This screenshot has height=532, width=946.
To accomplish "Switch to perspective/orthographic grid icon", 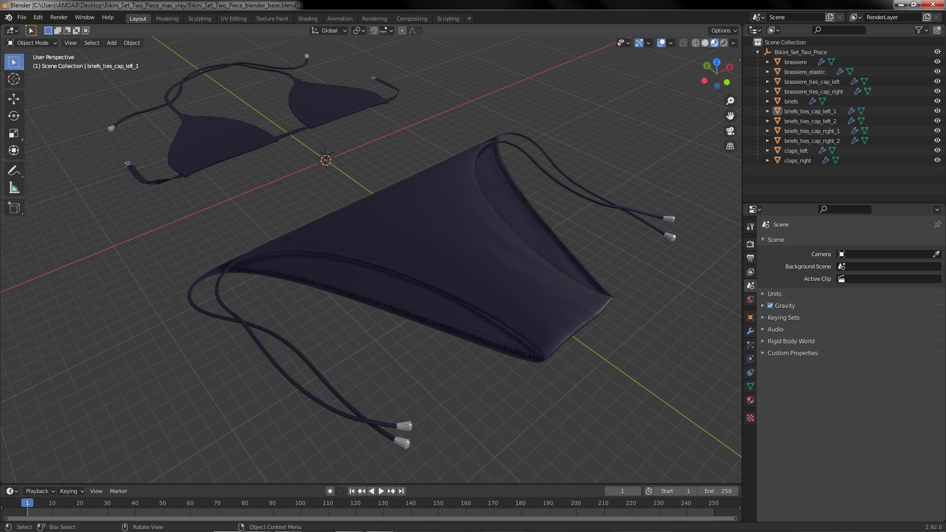I will 730,146.
